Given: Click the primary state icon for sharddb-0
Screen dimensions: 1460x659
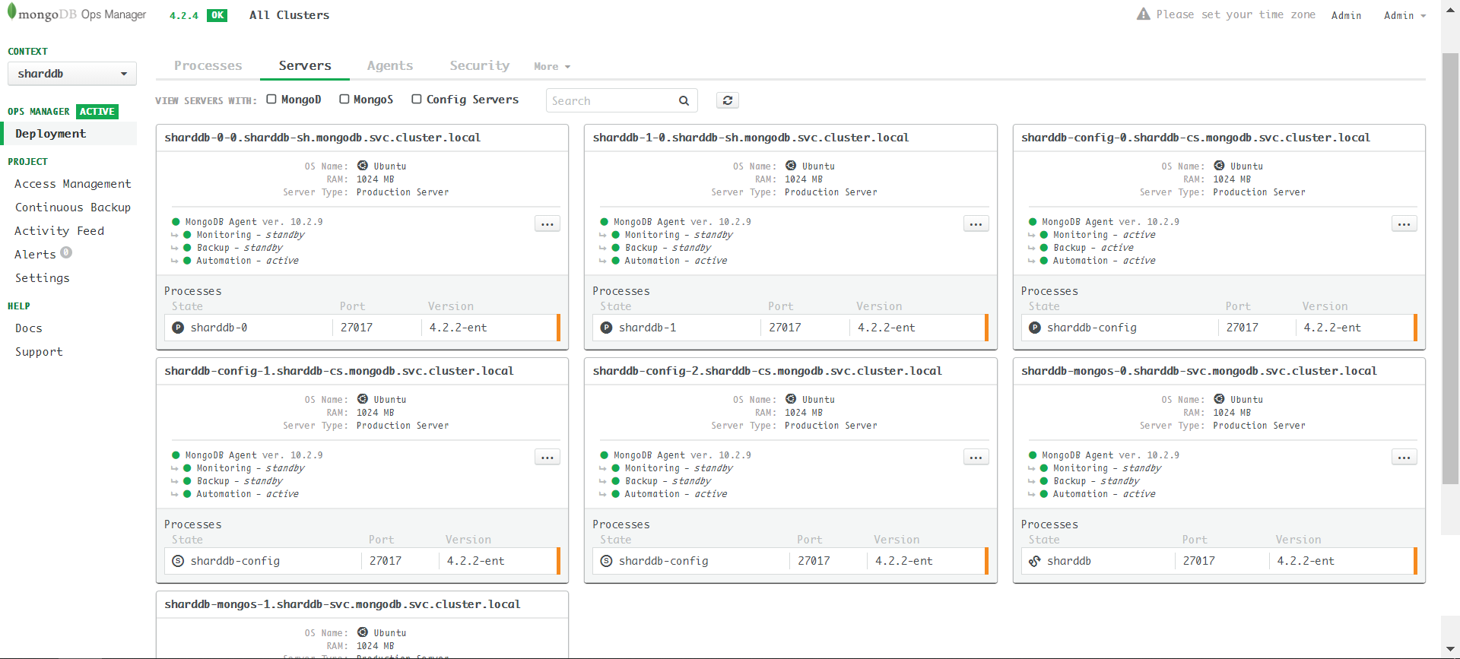Looking at the screenshot, I should [178, 328].
